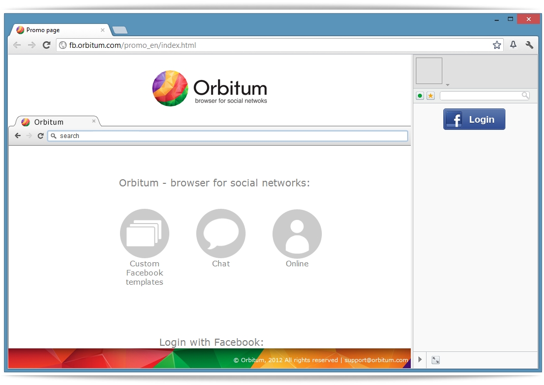Open notifications bell icon
Screen dimensions: 544x385
pos(513,45)
